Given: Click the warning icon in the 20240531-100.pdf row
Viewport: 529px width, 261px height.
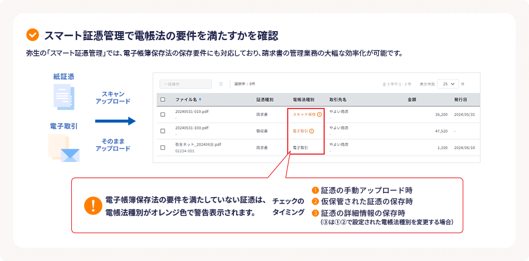Looking at the screenshot, I should tap(312, 131).
